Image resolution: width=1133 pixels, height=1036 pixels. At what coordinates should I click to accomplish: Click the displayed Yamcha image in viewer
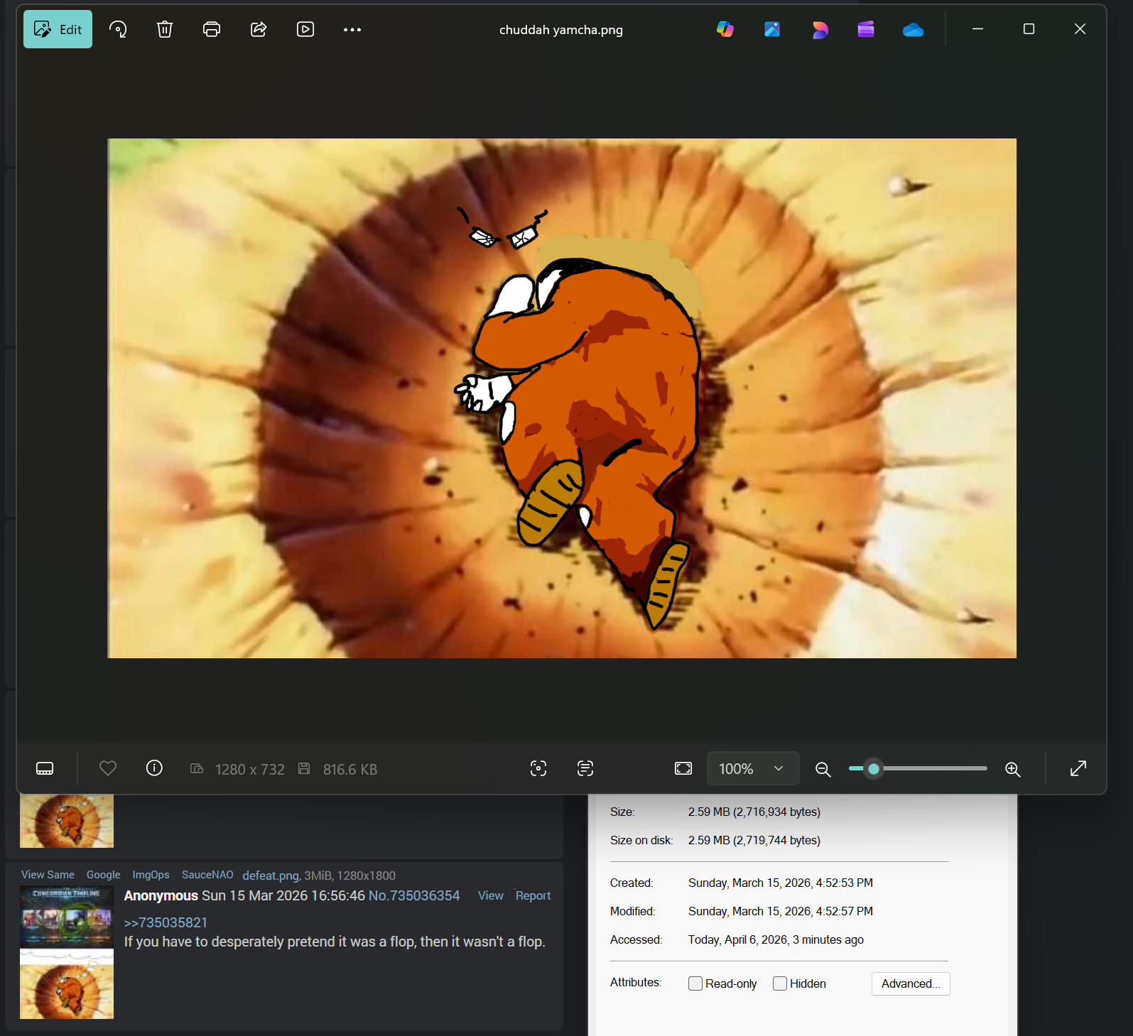pyautogui.click(x=562, y=398)
